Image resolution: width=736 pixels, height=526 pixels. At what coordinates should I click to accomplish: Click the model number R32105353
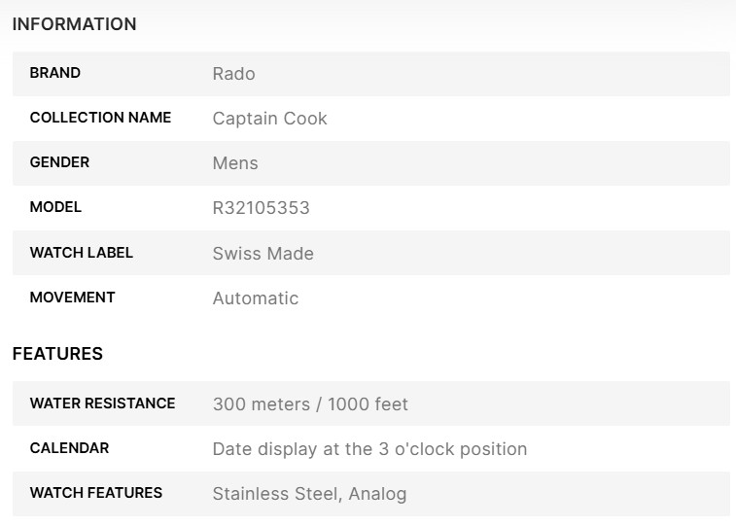click(261, 208)
